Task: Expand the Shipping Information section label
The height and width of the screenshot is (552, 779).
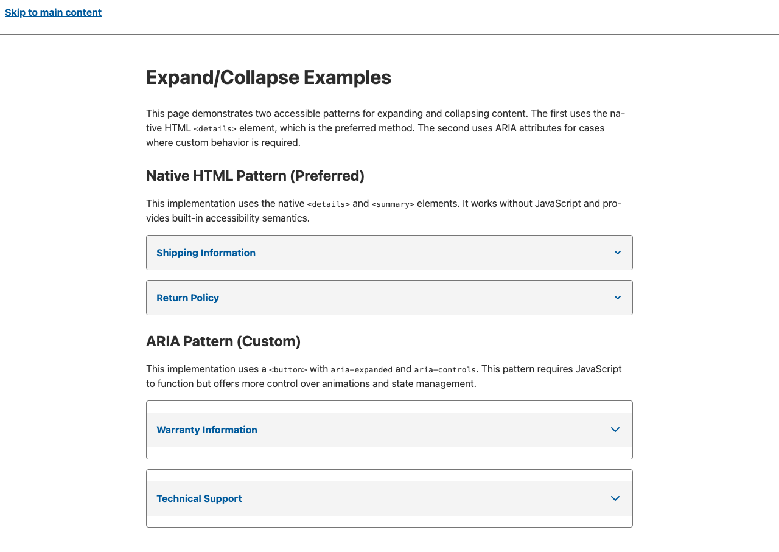Action: click(x=206, y=253)
